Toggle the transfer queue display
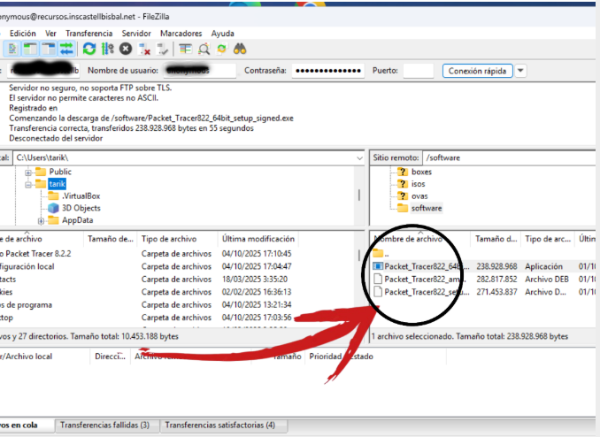This screenshot has height=437, width=600. (x=66, y=49)
